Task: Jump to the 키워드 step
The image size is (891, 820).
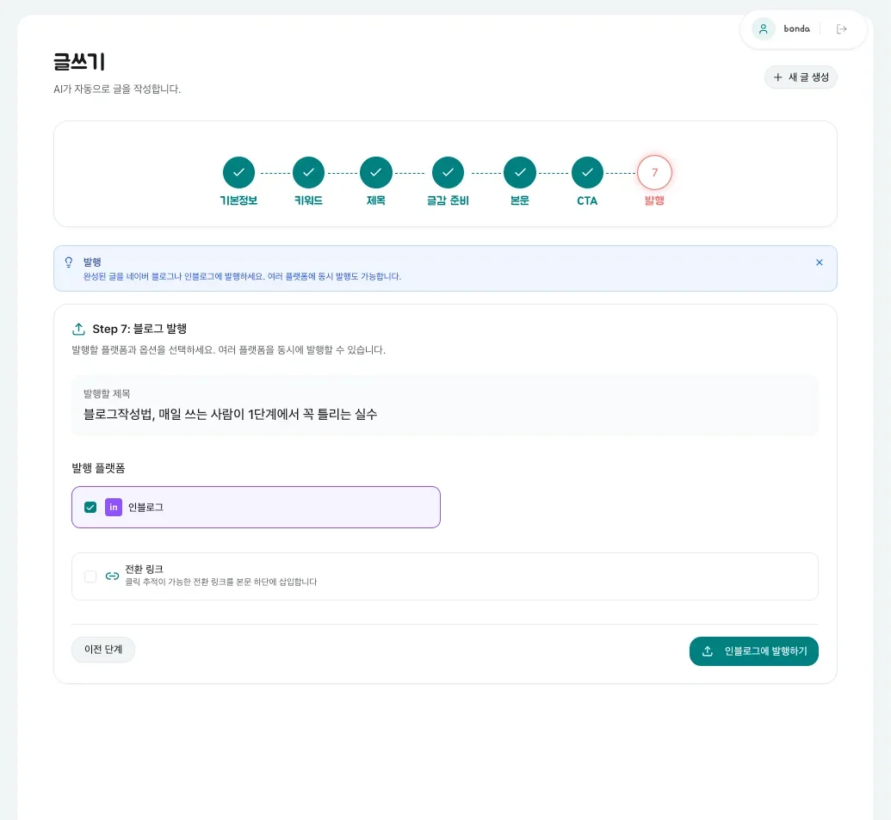Action: (x=308, y=172)
